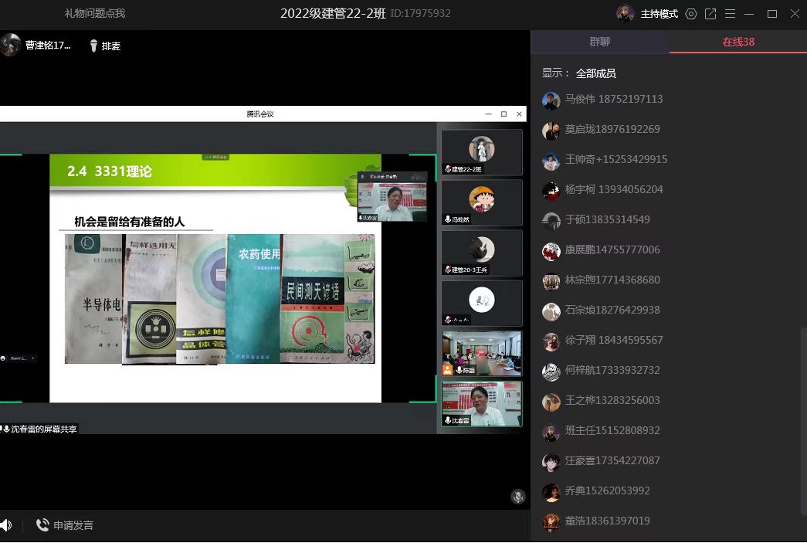Open the hexagon settings icon beside 主持模式

(691, 14)
